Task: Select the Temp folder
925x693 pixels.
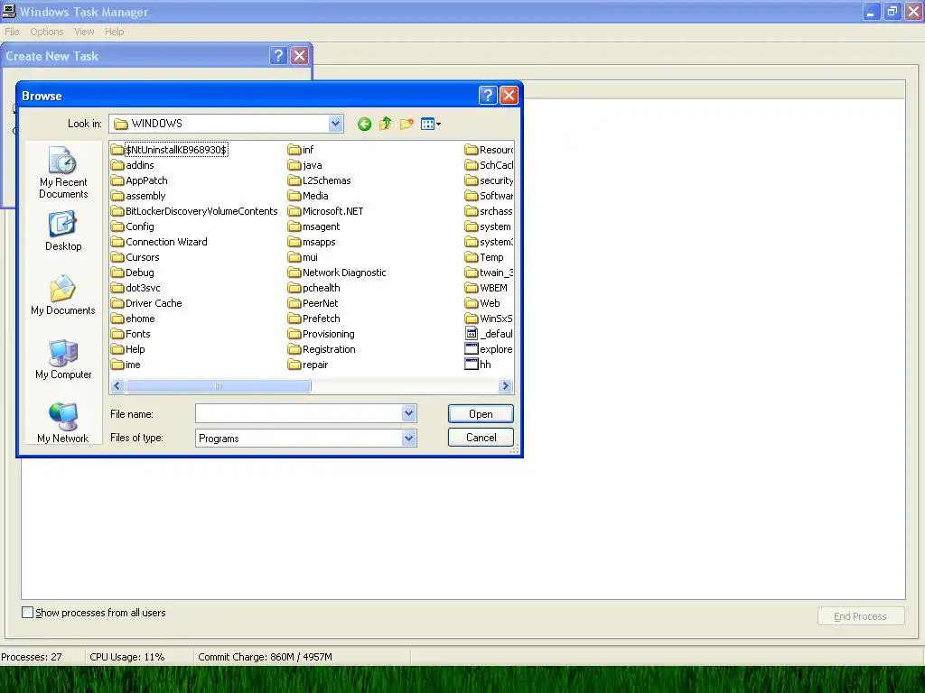Action: point(484,257)
